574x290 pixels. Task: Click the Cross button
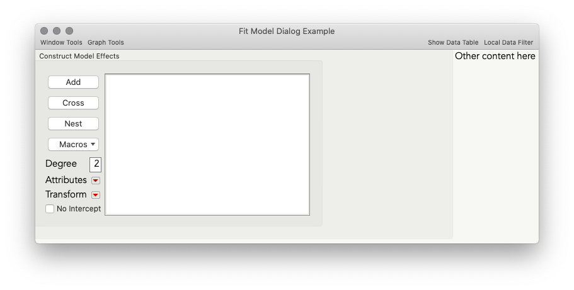pyautogui.click(x=73, y=103)
